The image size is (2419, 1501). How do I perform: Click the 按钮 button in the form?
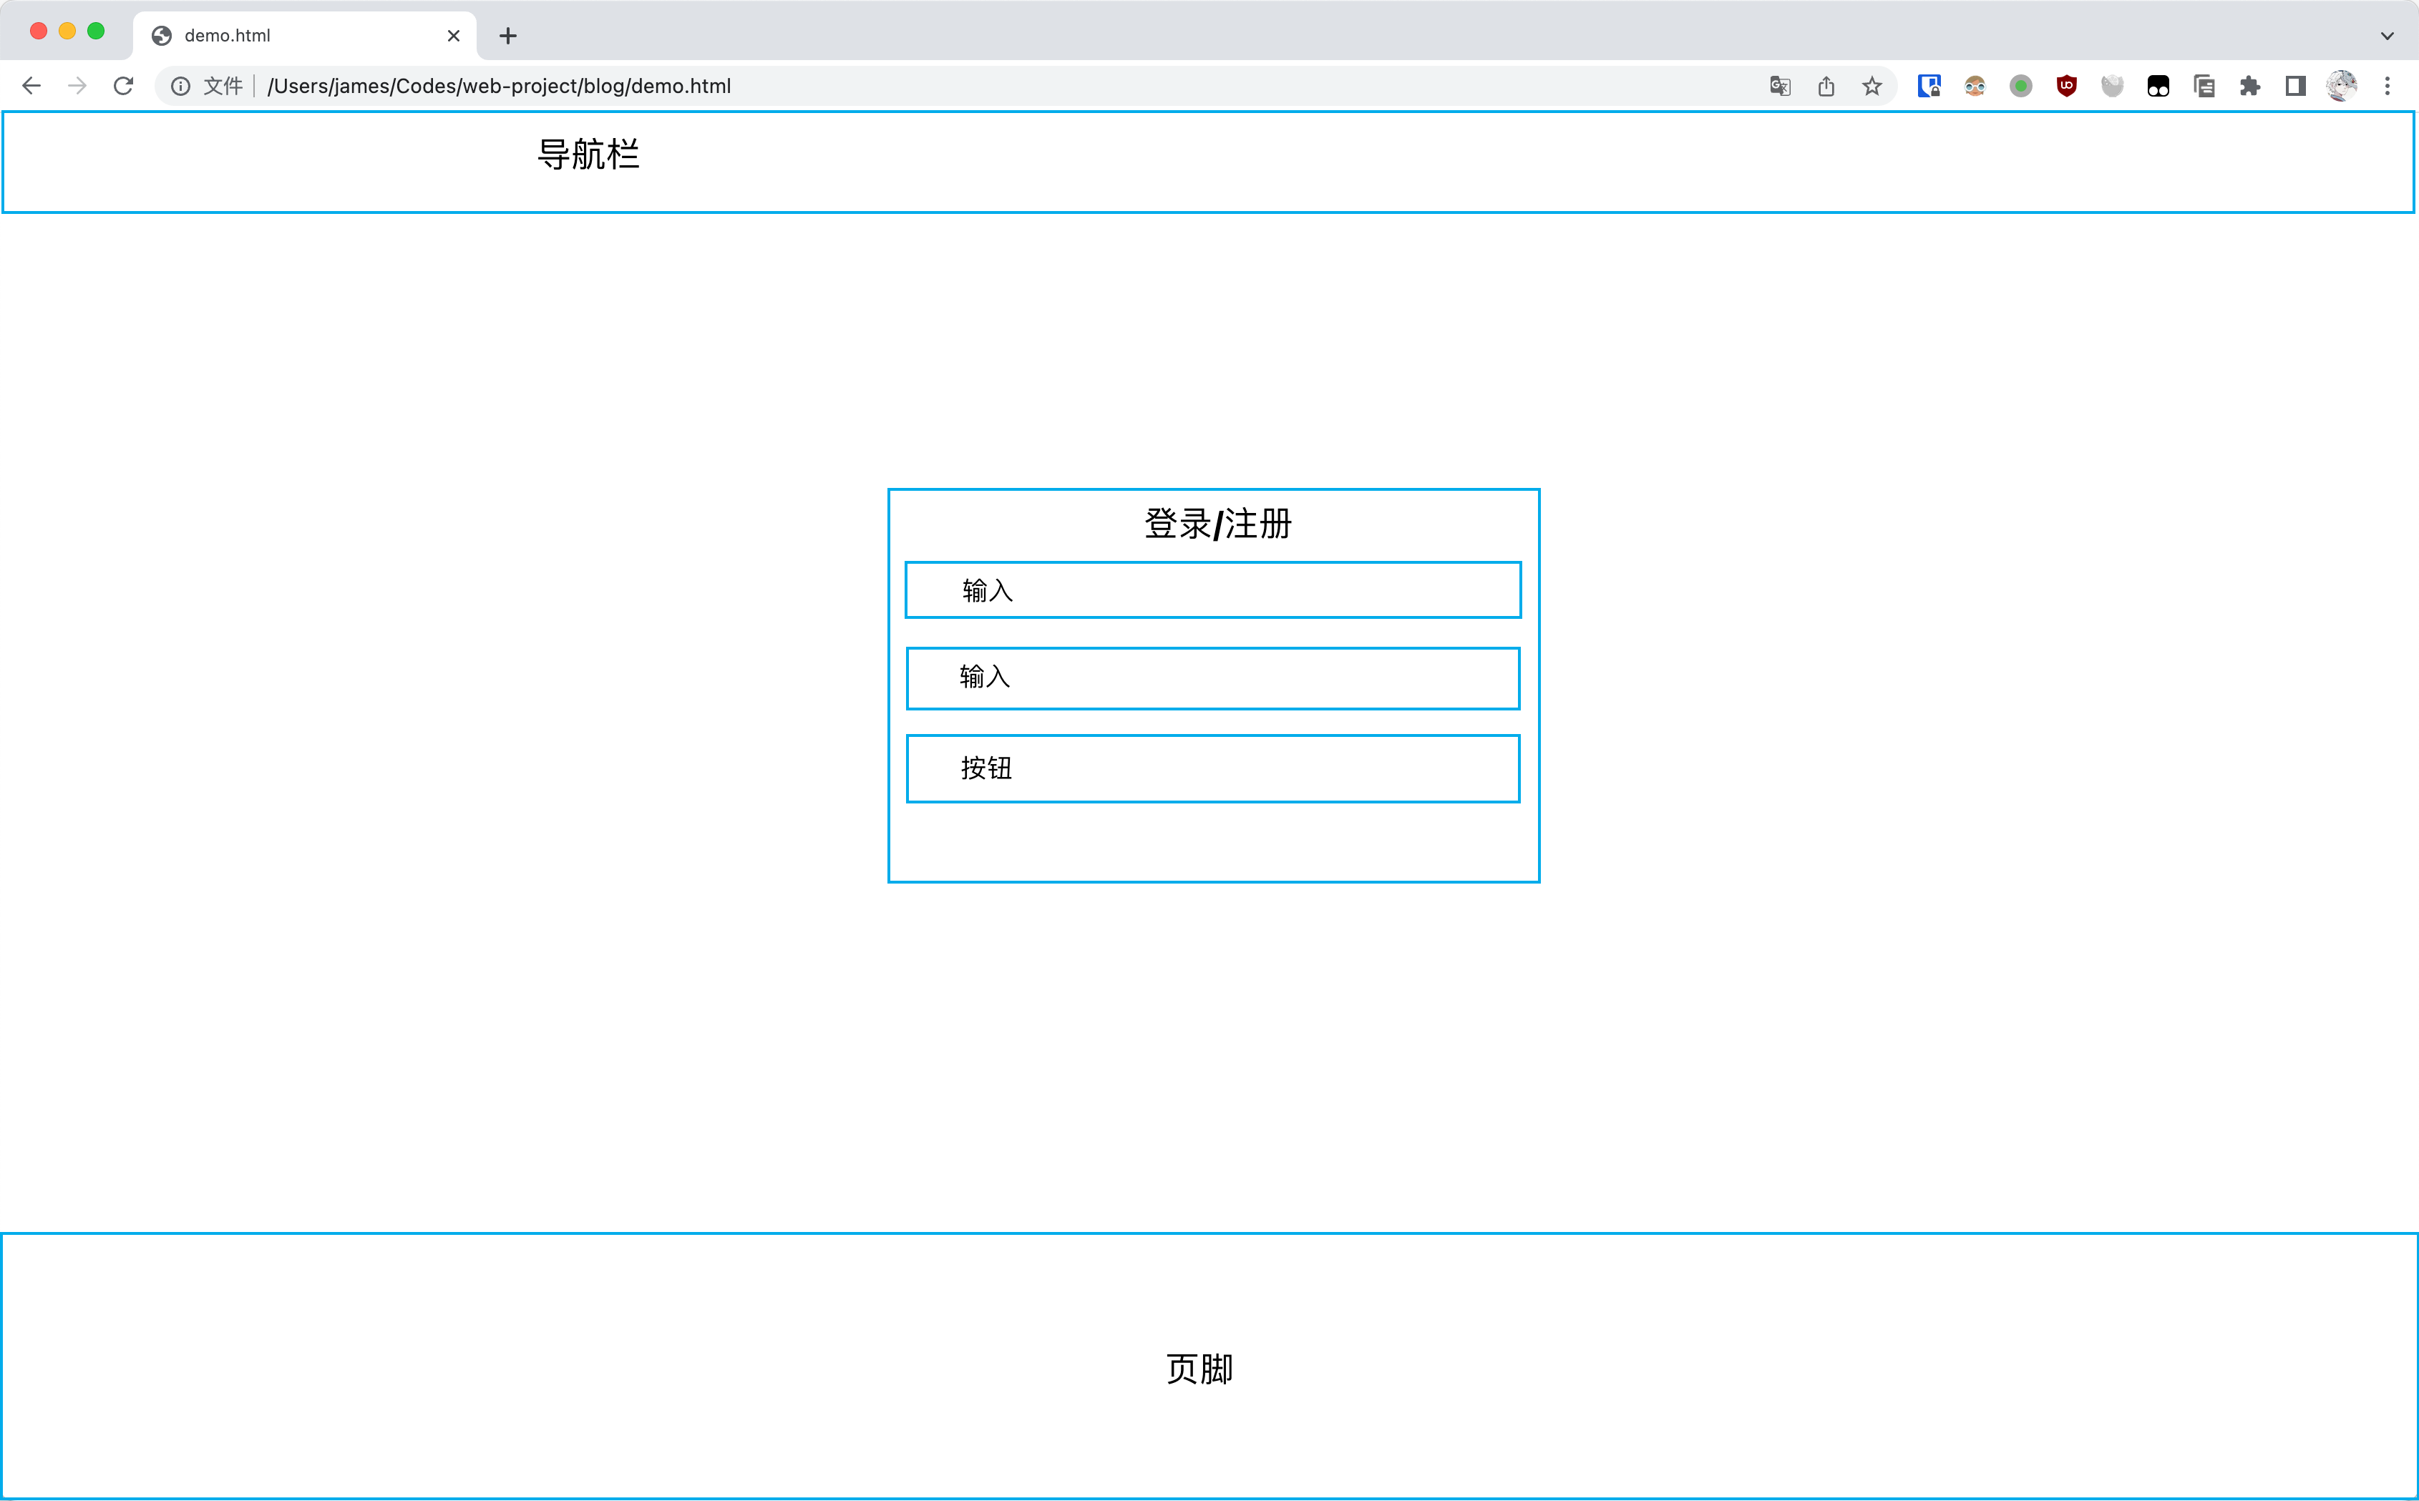click(1212, 768)
